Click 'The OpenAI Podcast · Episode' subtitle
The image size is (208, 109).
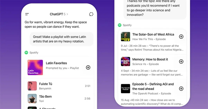coord(152,94)
